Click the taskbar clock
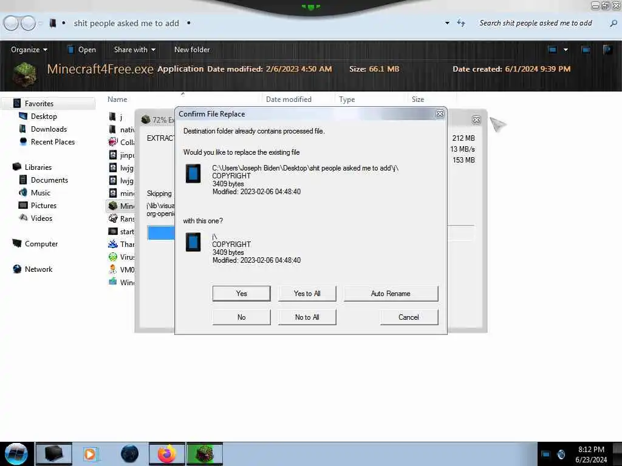Screen dimensions: 622x466 (x=591, y=454)
